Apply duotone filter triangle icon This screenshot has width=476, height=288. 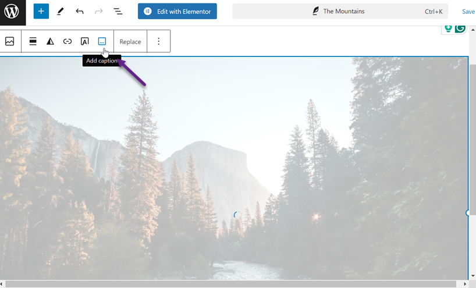pos(50,41)
